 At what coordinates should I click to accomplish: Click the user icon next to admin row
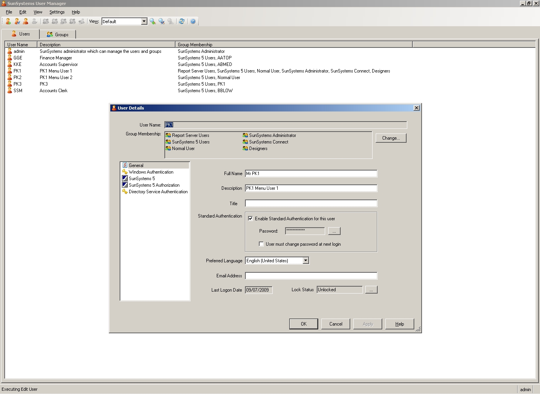pyautogui.click(x=10, y=51)
